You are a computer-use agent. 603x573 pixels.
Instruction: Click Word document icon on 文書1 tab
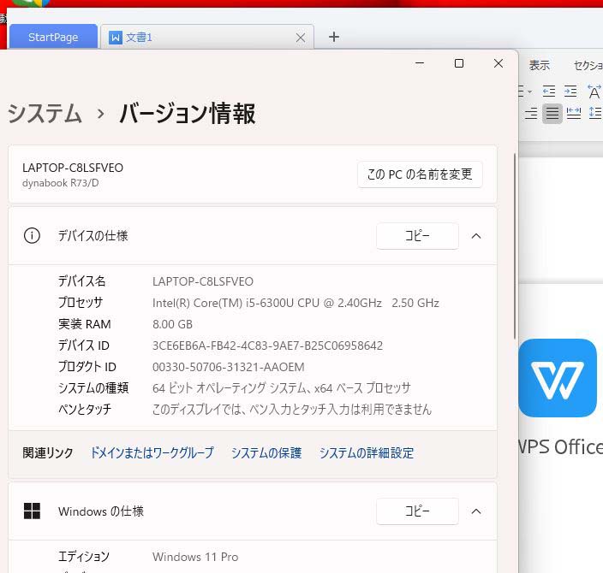click(116, 38)
